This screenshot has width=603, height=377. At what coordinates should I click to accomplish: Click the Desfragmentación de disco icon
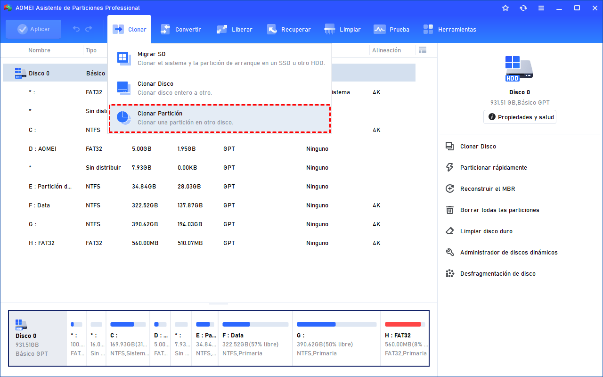[x=450, y=274]
